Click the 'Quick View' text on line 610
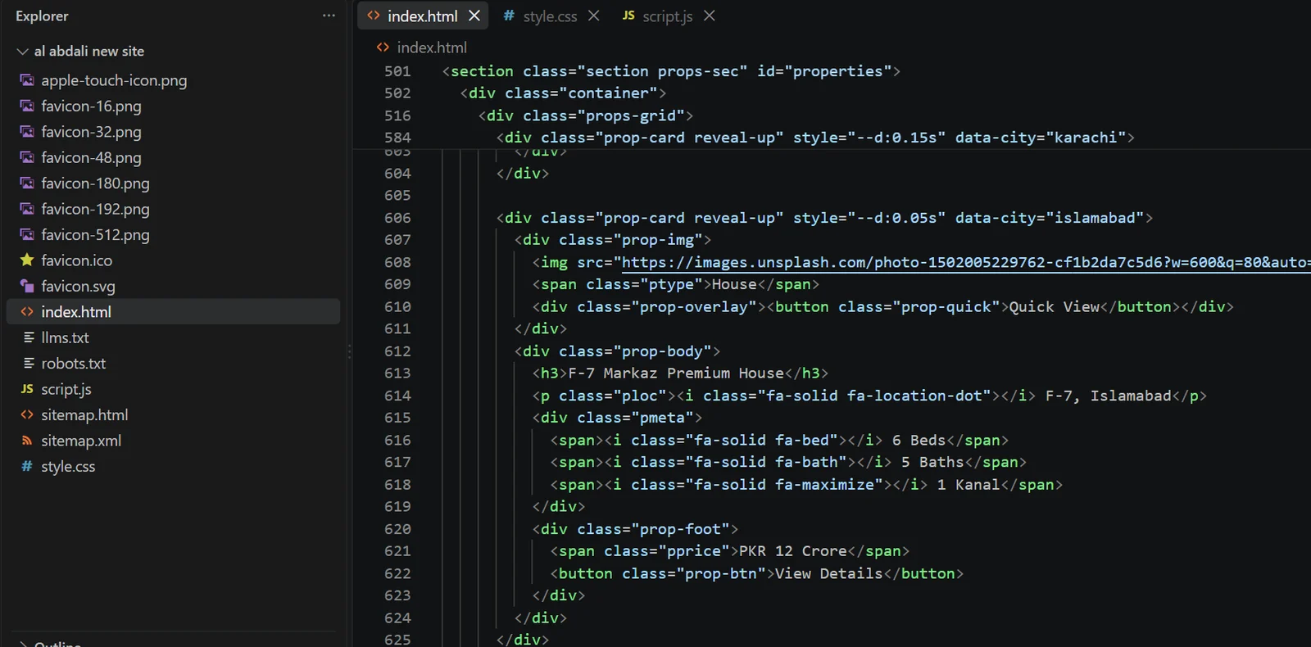Screen dimensions: 1311x647 click(x=1055, y=307)
